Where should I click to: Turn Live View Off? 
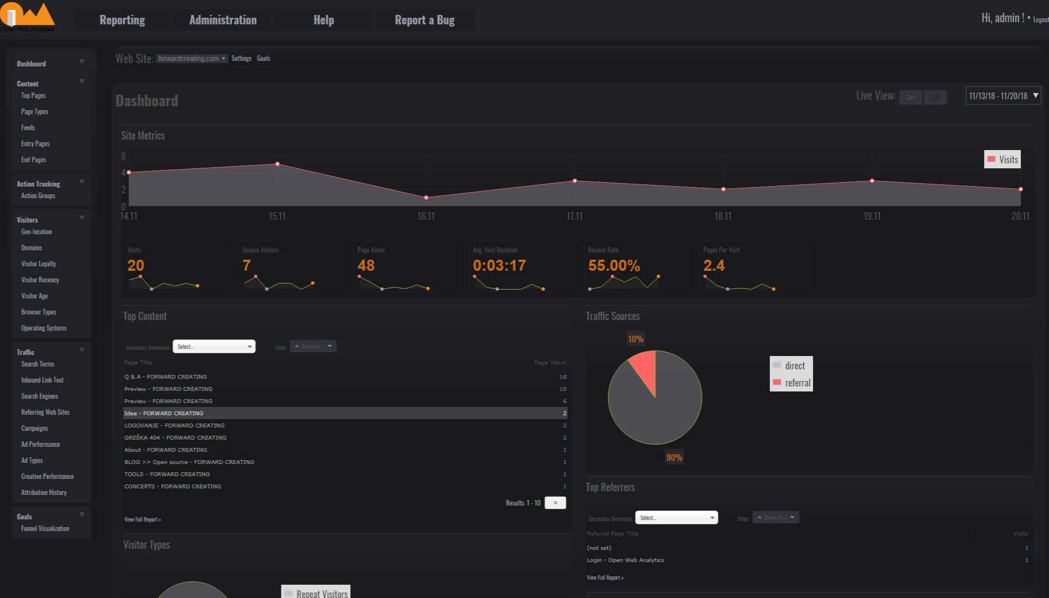[935, 97]
